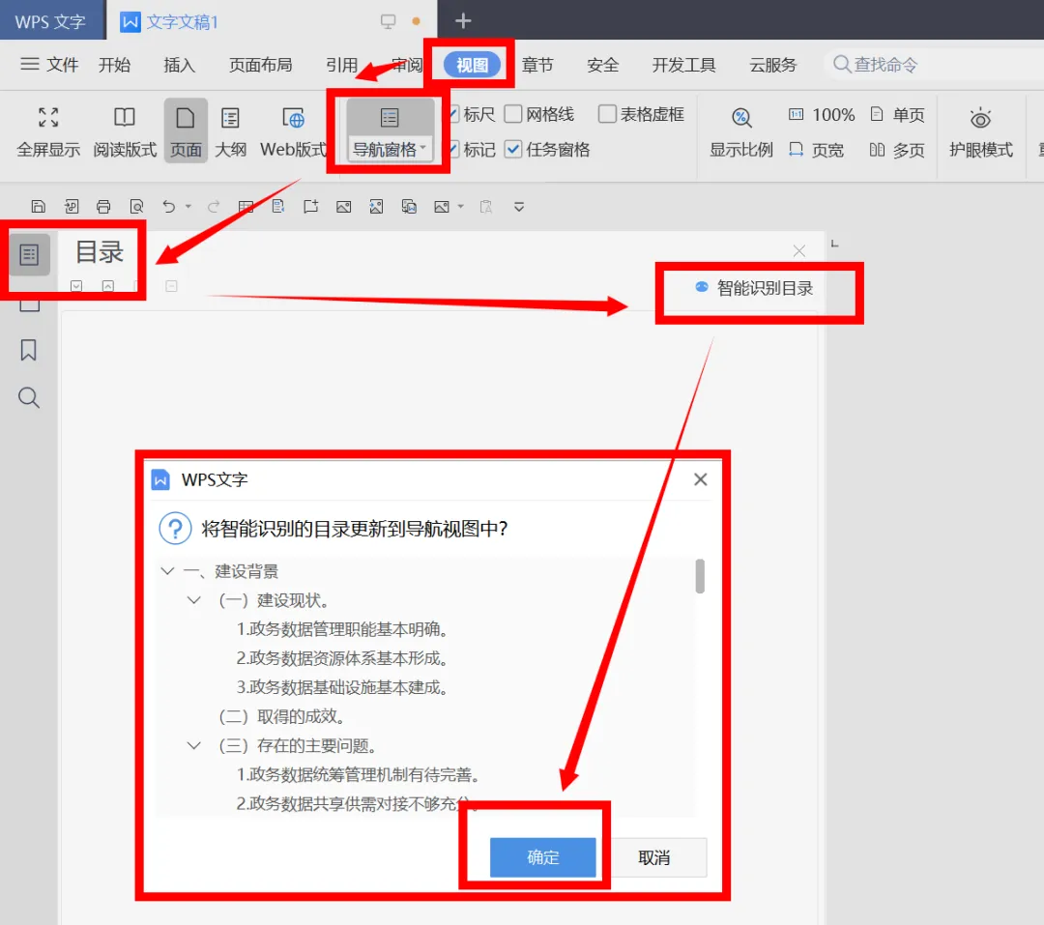The width and height of the screenshot is (1044, 925).
Task: Click 智能识别目录 smart TOC link
Action: (x=754, y=288)
